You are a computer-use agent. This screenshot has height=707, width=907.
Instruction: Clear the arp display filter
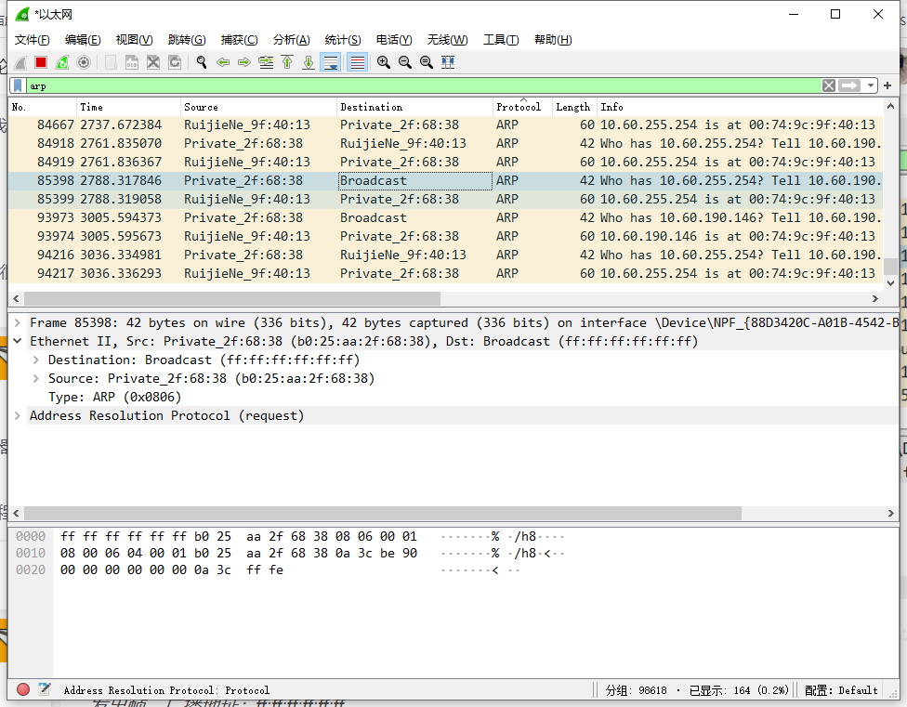coord(828,85)
